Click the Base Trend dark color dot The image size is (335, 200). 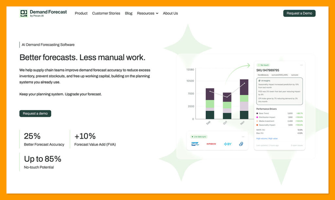257,113
